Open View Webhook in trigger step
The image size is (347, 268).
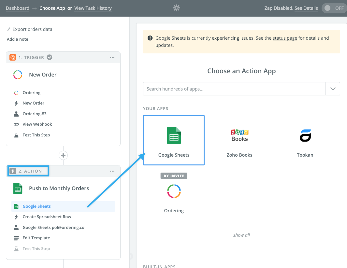(x=37, y=124)
